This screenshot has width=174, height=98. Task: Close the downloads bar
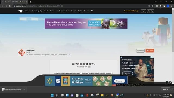click(172, 89)
